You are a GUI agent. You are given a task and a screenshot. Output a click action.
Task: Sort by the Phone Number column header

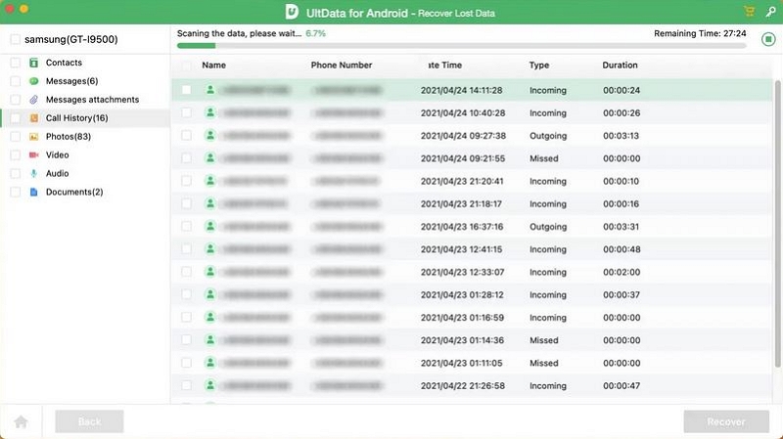[x=341, y=66]
